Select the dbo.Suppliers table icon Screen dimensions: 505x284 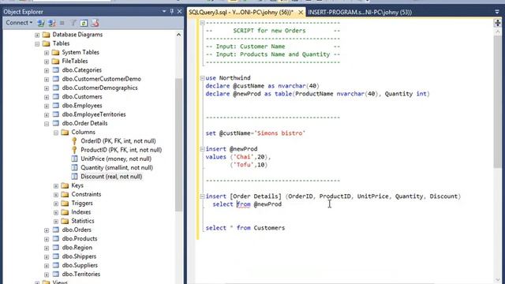click(x=56, y=265)
